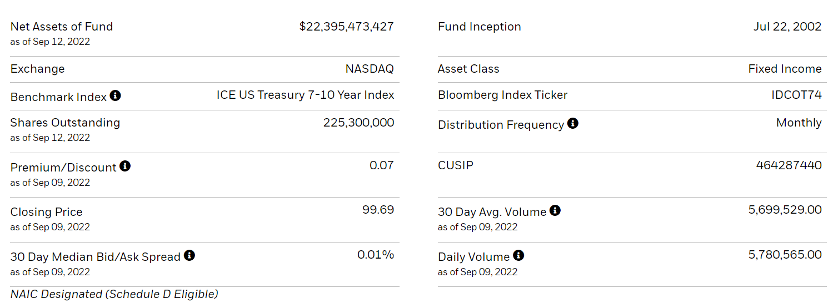
Task: Click the NAIC Designated note text
Action: [114, 294]
